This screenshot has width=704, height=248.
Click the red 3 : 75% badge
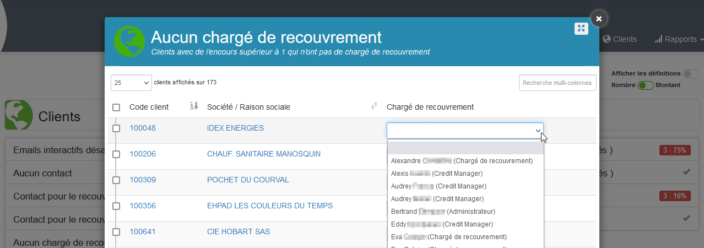(675, 150)
